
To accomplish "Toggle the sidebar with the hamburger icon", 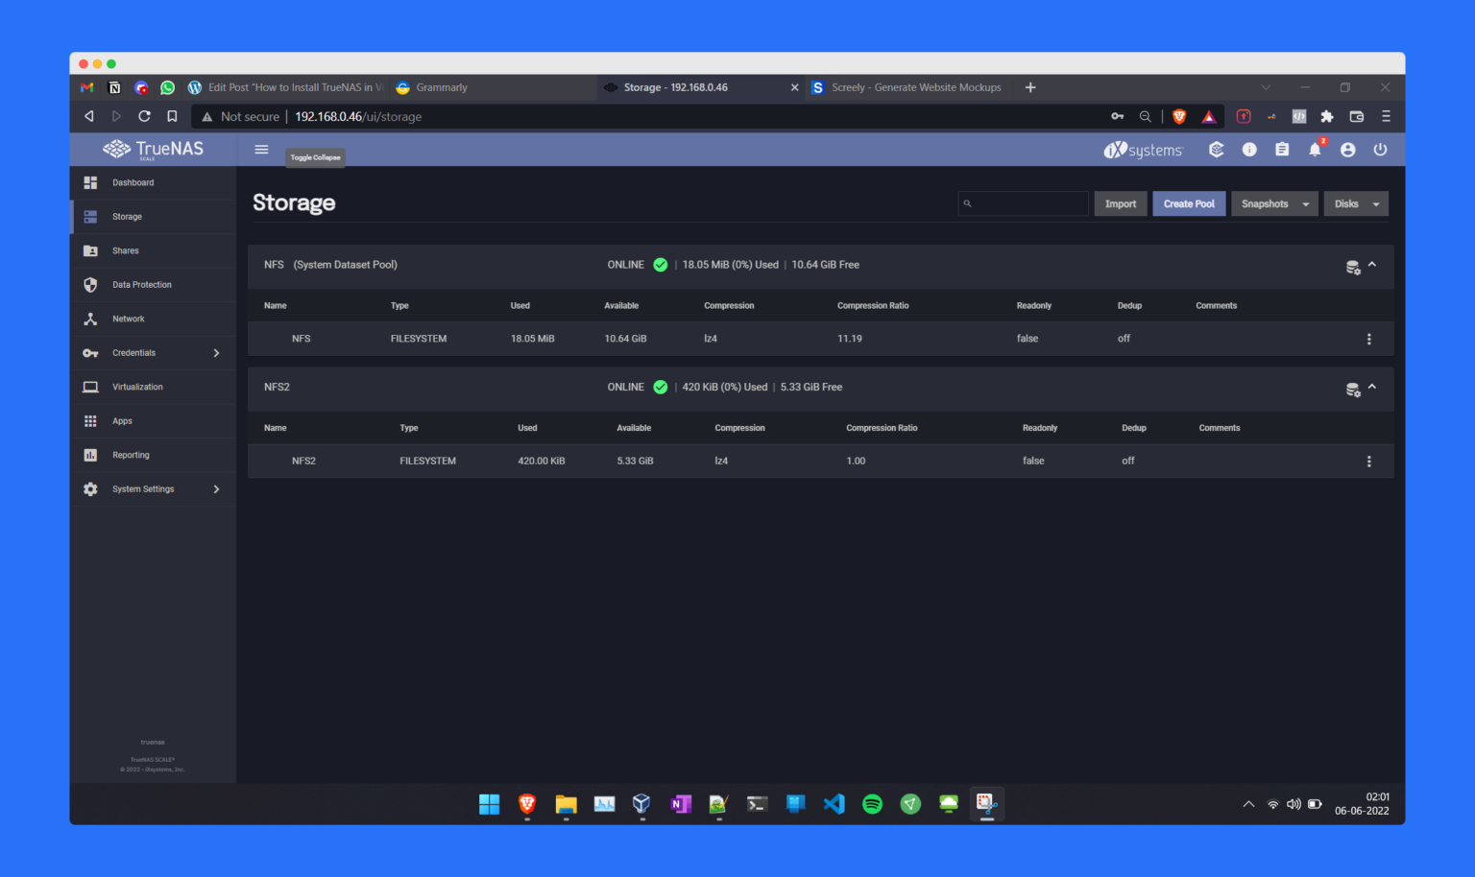I will pos(261,150).
